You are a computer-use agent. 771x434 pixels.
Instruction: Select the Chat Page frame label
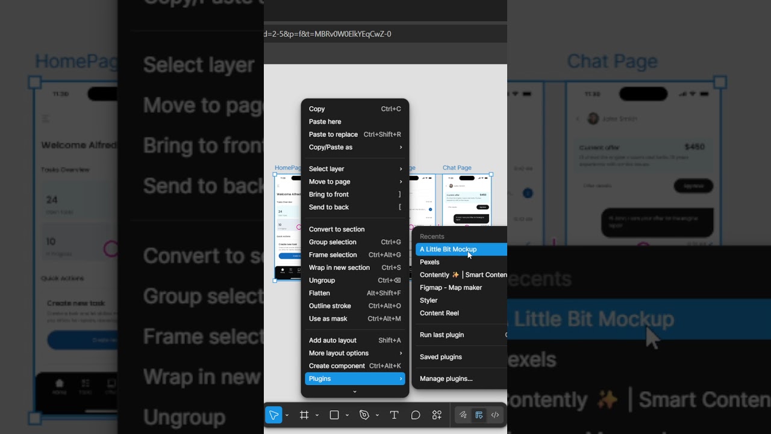point(457,168)
